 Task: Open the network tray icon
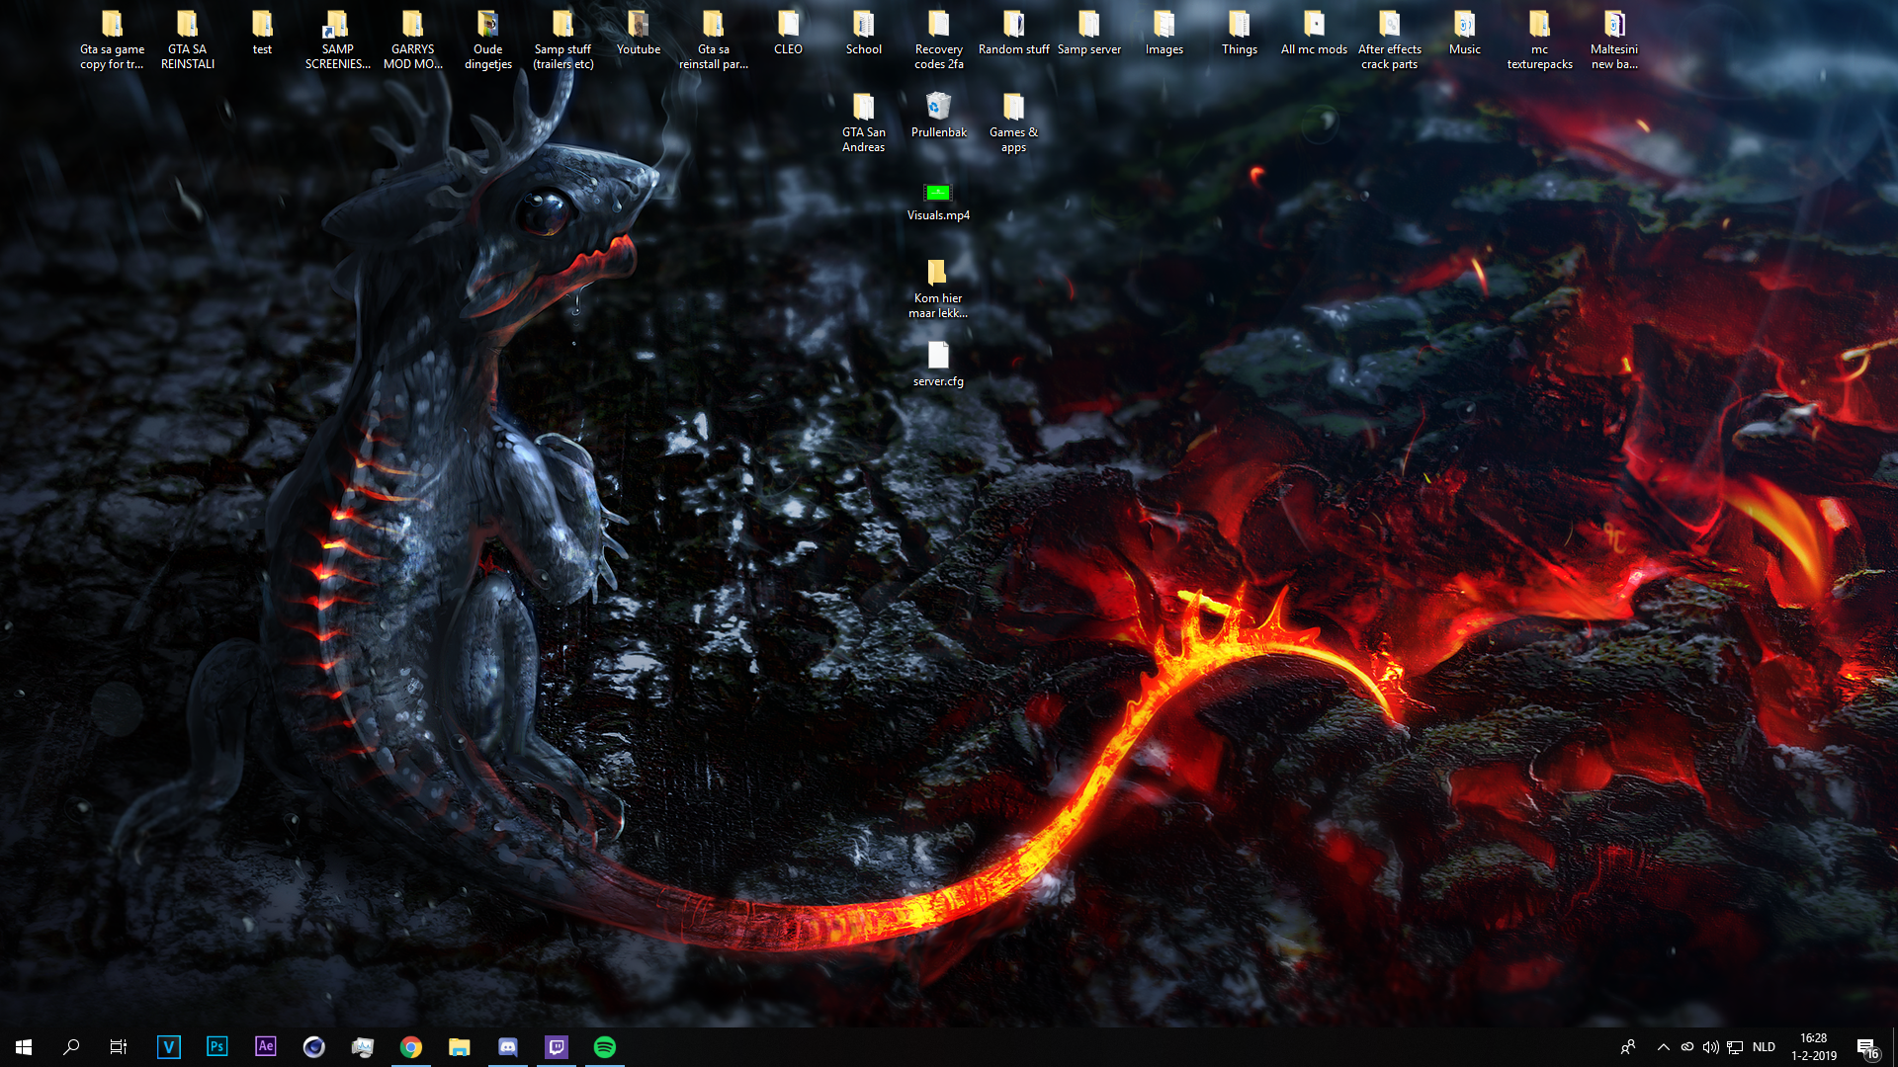(x=1735, y=1047)
